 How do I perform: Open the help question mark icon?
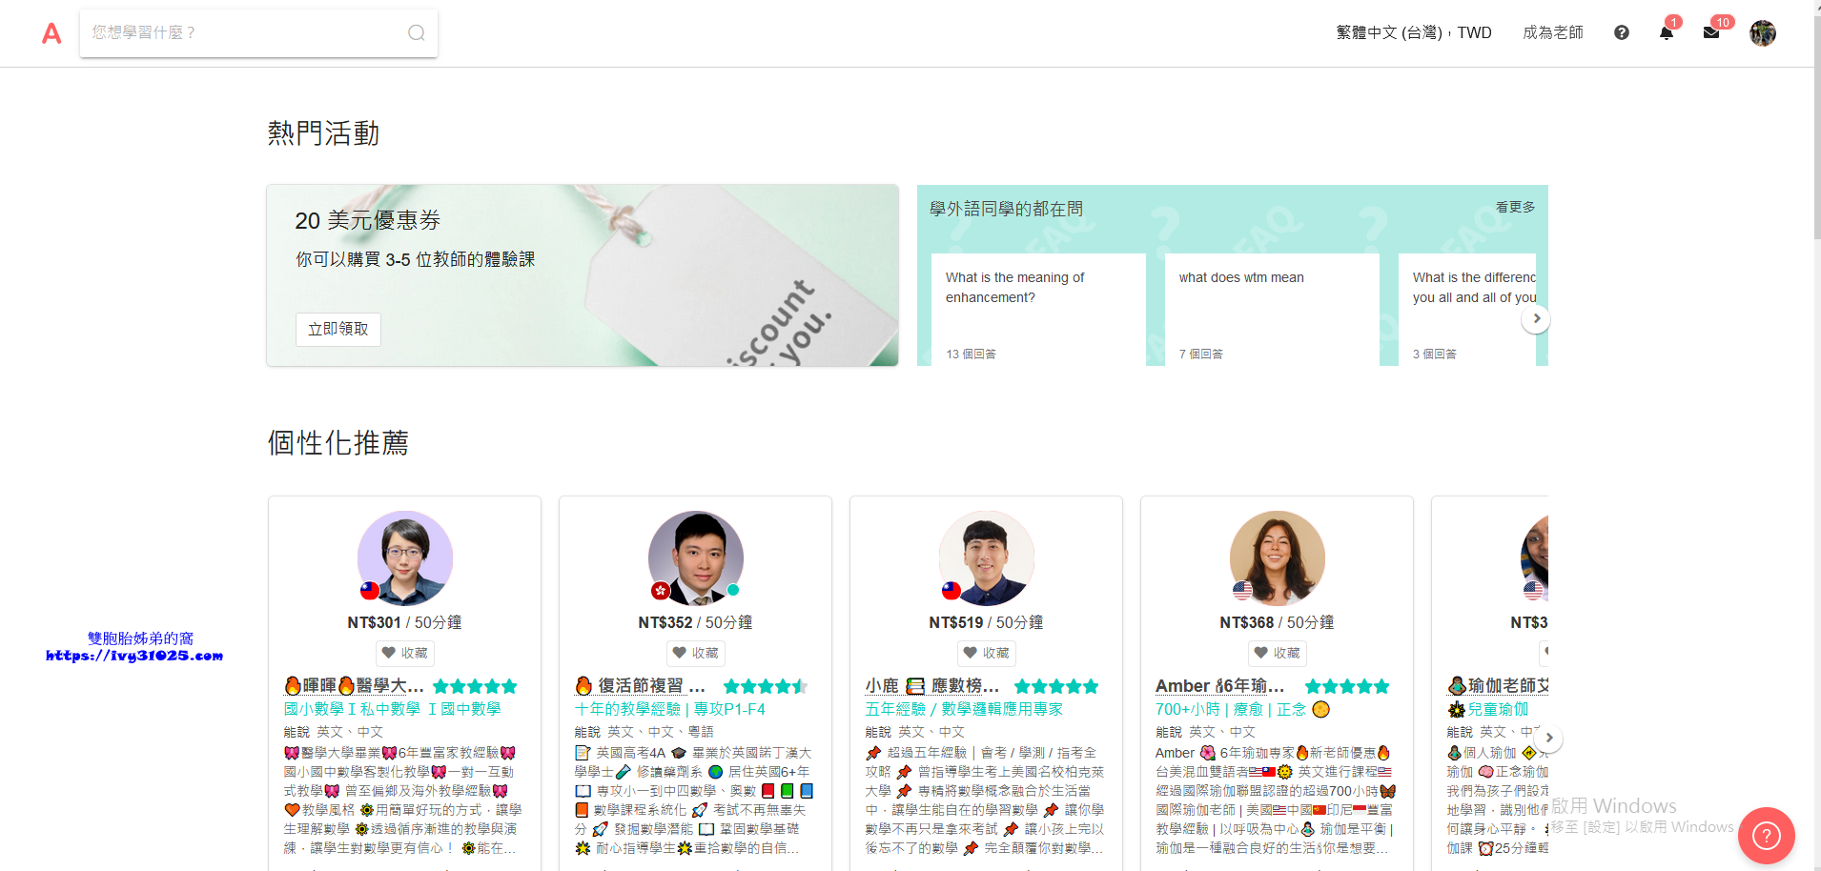tap(1621, 33)
